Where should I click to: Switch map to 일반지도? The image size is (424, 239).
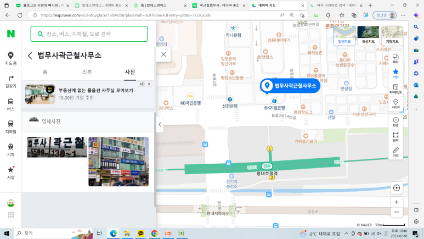(344, 36)
